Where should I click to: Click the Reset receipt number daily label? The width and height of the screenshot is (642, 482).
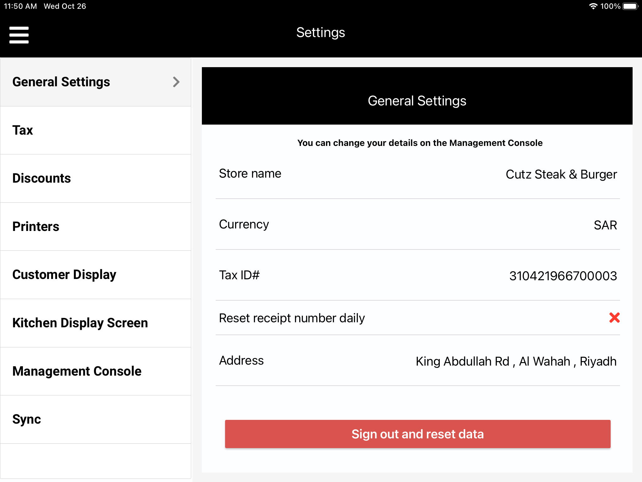292,318
